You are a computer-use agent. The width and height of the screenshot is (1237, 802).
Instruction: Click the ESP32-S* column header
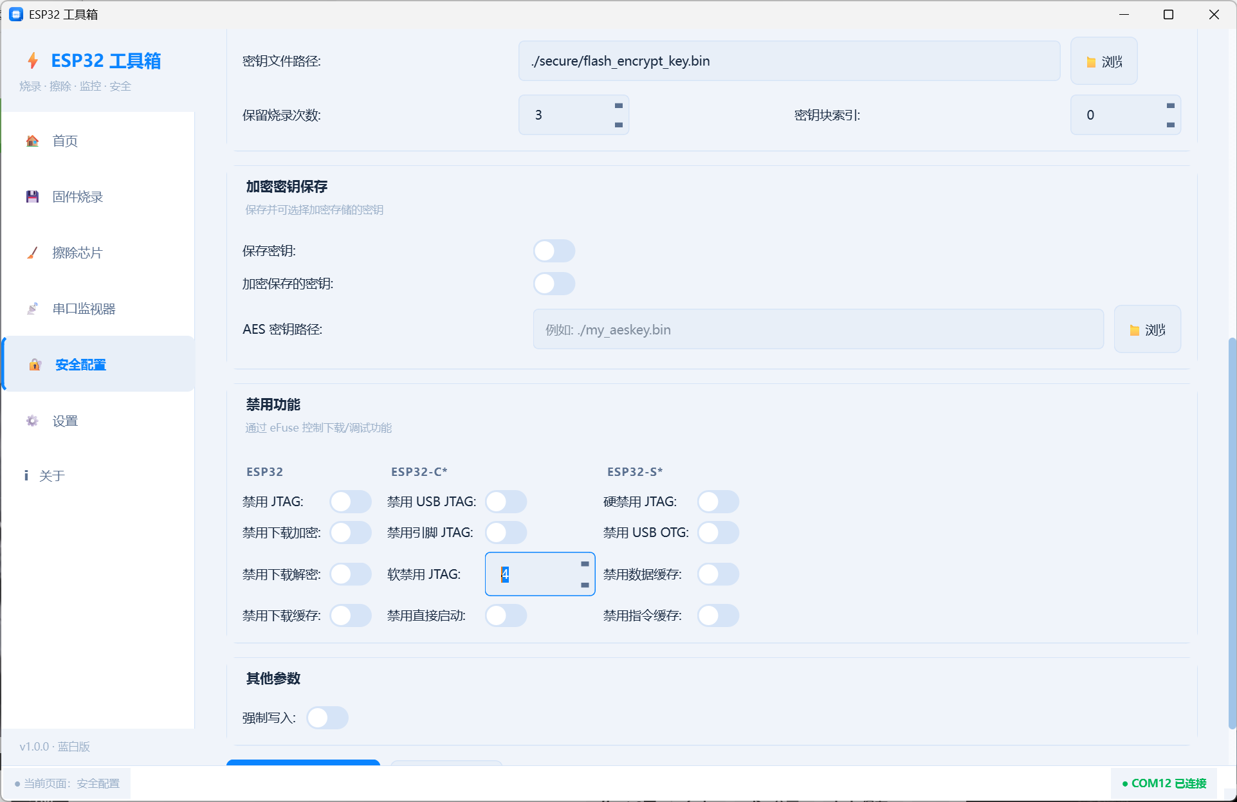[635, 472]
